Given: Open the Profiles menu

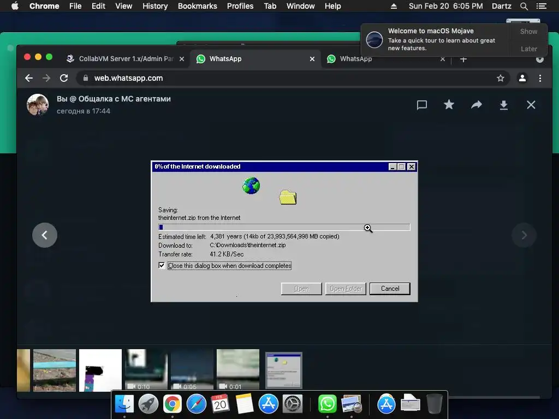Looking at the screenshot, I should 240,6.
